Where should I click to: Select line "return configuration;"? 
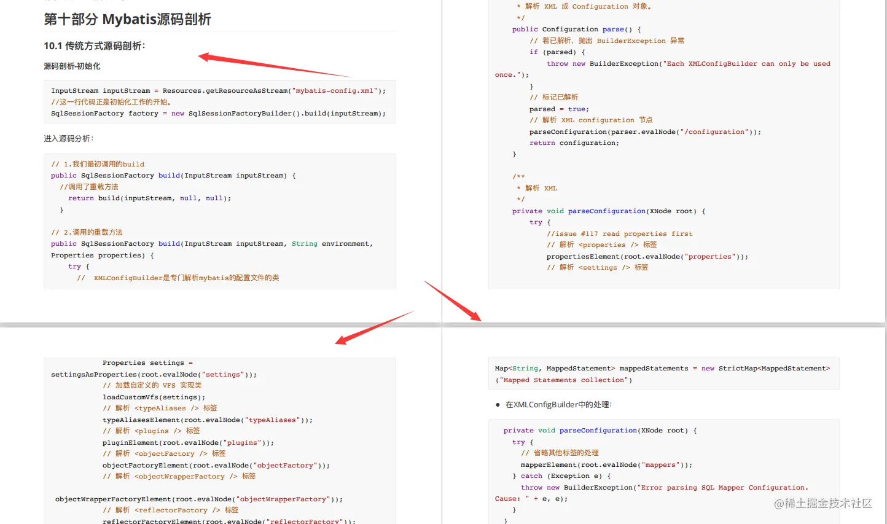pyautogui.click(x=574, y=143)
